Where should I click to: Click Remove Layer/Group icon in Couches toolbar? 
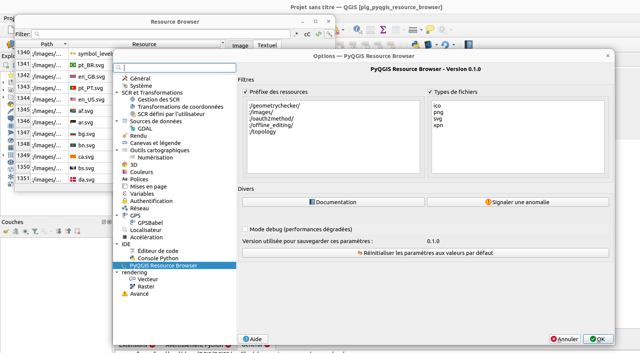77,231
